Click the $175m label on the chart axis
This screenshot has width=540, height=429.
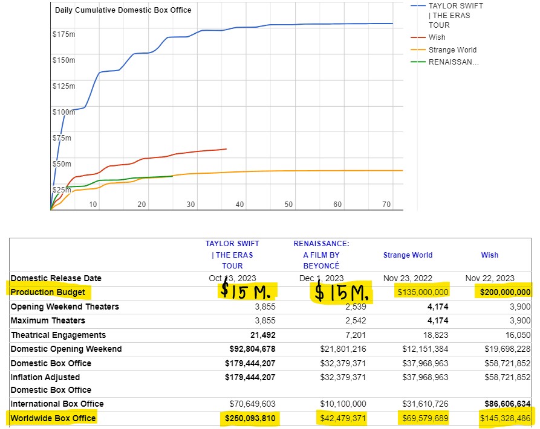coord(63,34)
